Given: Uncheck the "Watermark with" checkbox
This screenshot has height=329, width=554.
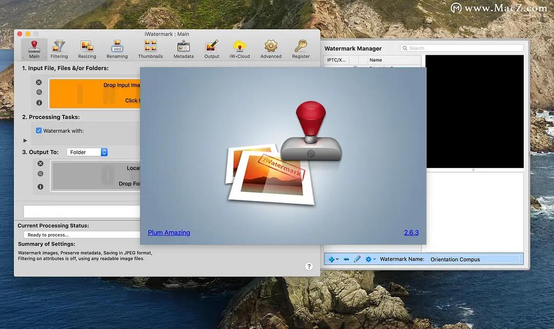Looking at the screenshot, I should pyautogui.click(x=39, y=131).
